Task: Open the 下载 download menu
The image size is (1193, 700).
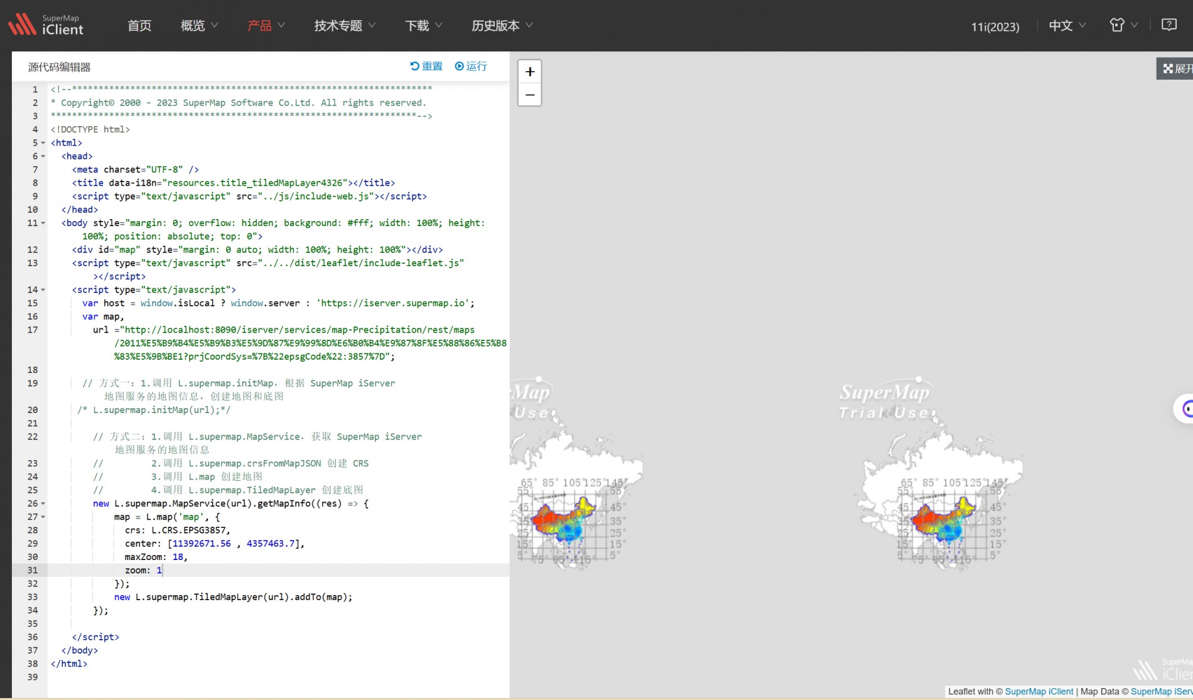Action: point(424,26)
